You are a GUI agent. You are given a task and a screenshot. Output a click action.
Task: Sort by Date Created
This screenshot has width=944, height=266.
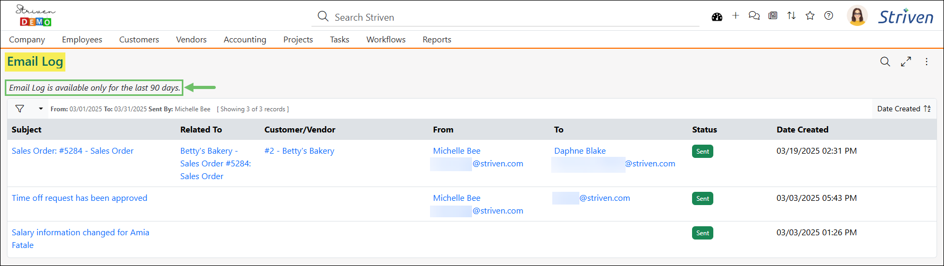pyautogui.click(x=904, y=109)
